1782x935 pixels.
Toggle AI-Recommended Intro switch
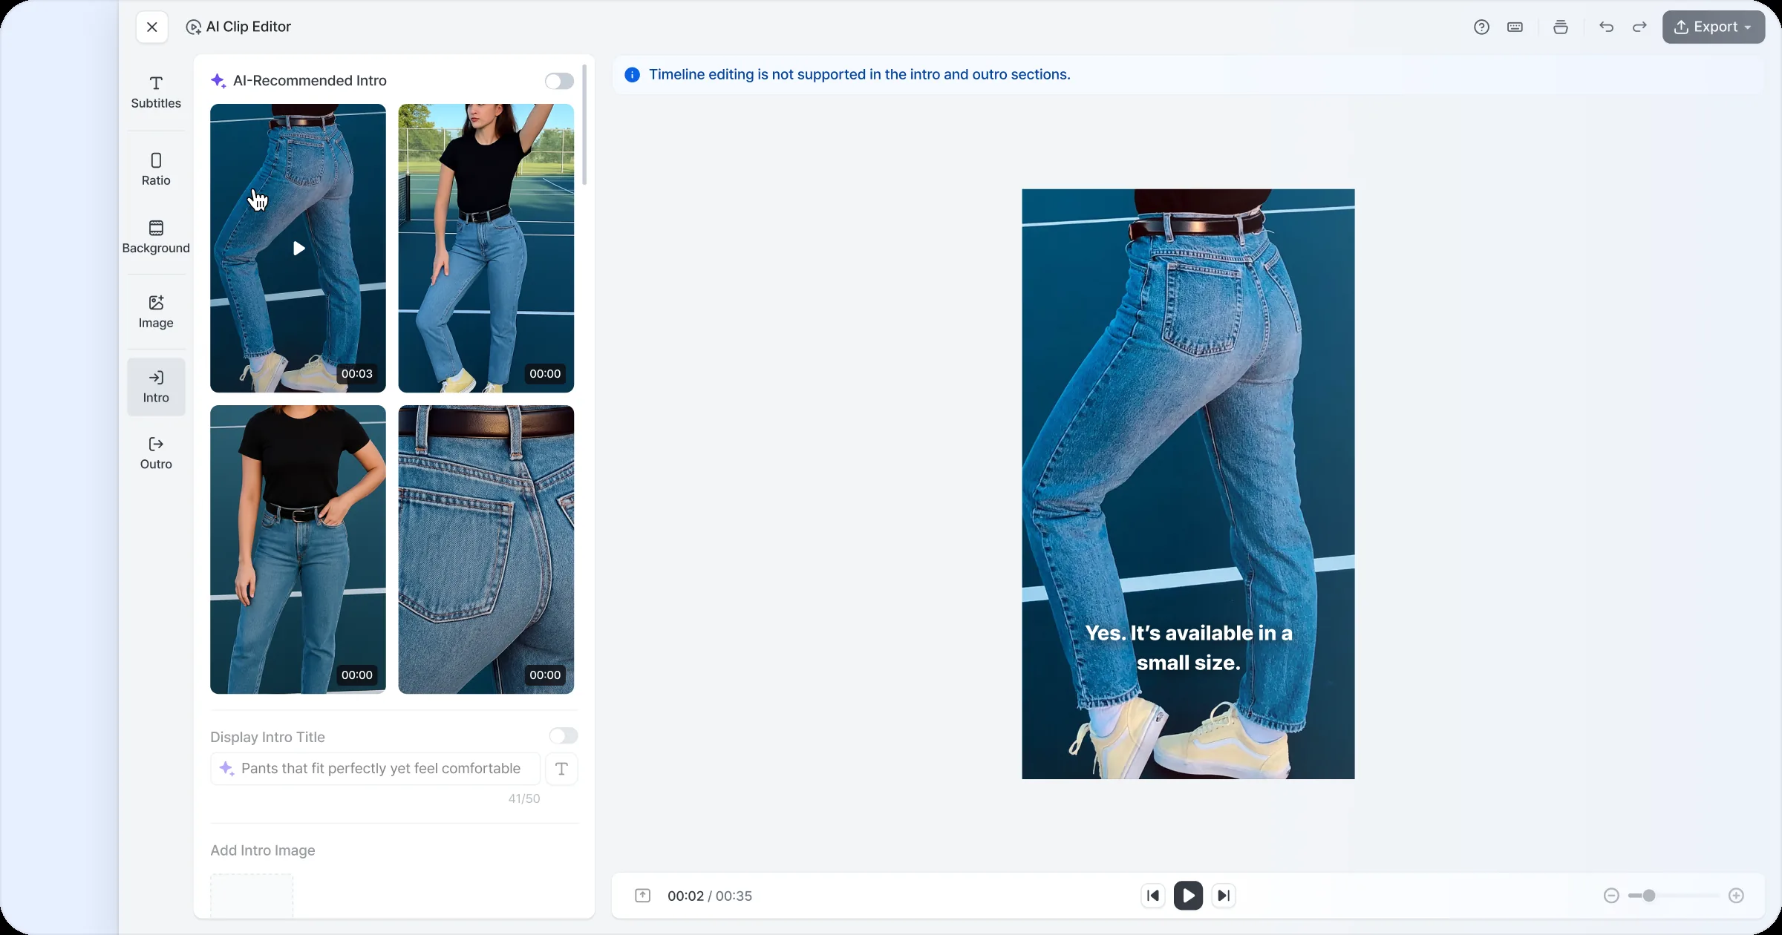[559, 81]
